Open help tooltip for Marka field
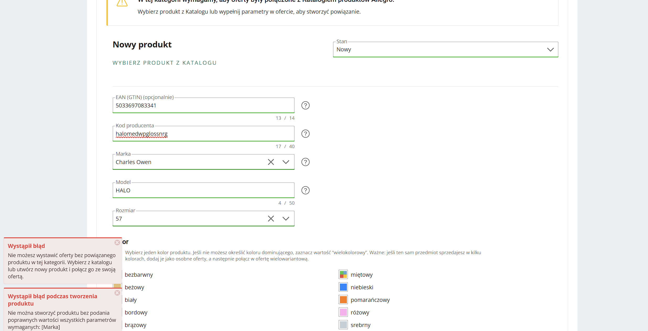Viewport: 648px width, 331px height. pos(305,162)
